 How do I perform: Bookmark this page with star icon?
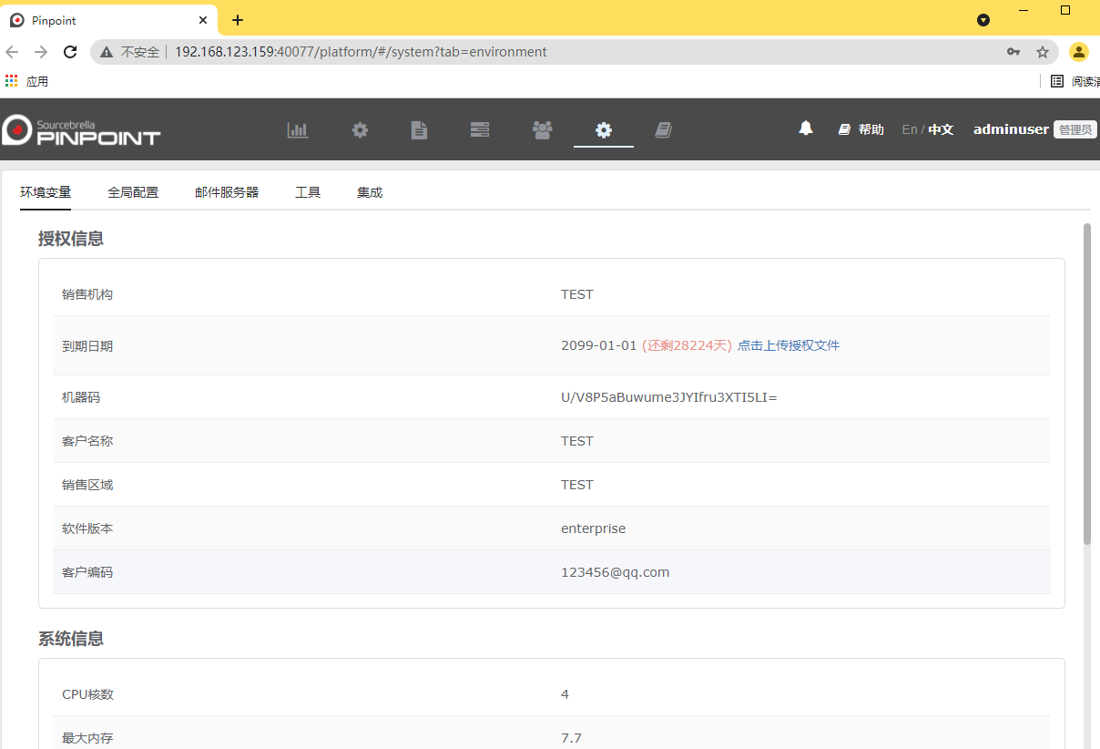coord(1043,52)
